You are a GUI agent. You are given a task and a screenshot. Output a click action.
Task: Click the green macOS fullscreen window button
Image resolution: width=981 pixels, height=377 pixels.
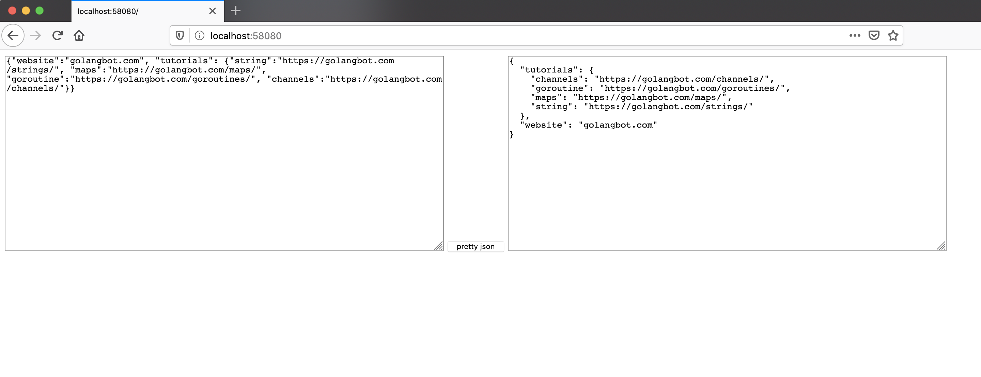(40, 11)
